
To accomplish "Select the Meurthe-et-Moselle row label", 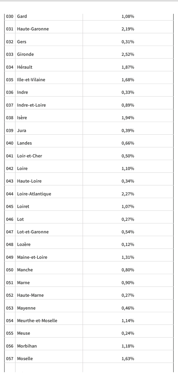I will tap(37, 321).
